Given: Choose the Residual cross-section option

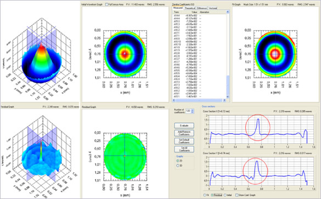Looking at the screenshot, I should click(212, 195).
